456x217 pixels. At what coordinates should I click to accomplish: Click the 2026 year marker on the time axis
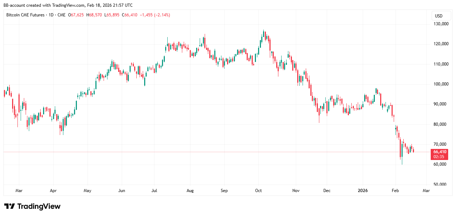363,191
